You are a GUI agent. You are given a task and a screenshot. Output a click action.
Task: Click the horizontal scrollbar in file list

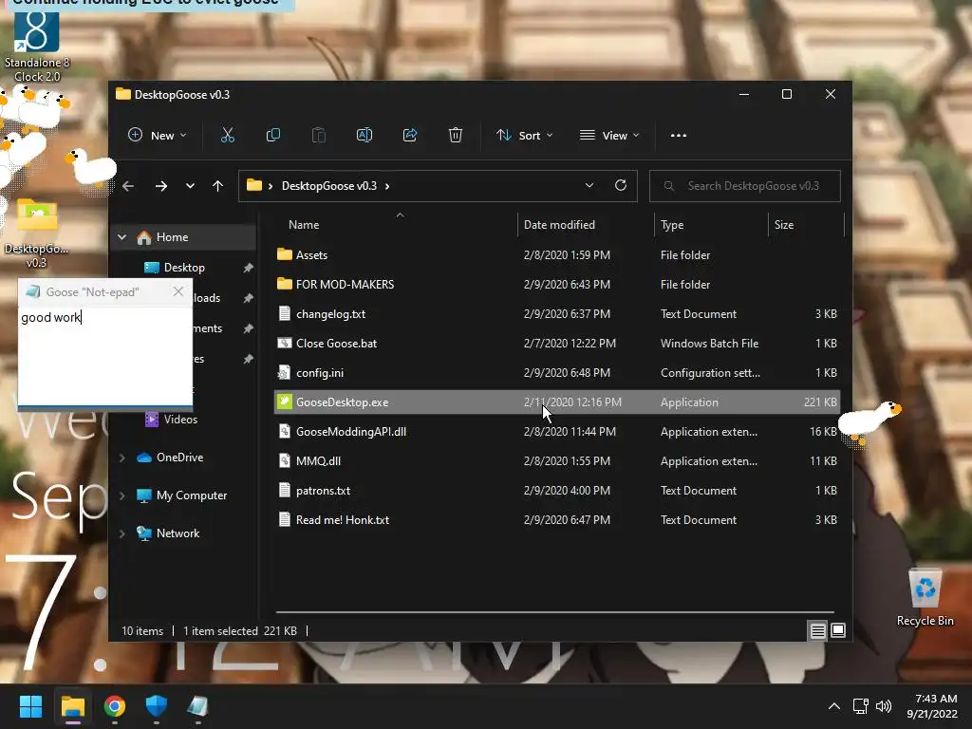pos(554,612)
